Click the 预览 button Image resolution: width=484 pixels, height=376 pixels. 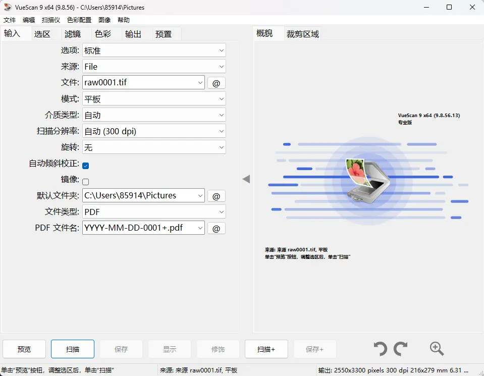[x=24, y=349]
